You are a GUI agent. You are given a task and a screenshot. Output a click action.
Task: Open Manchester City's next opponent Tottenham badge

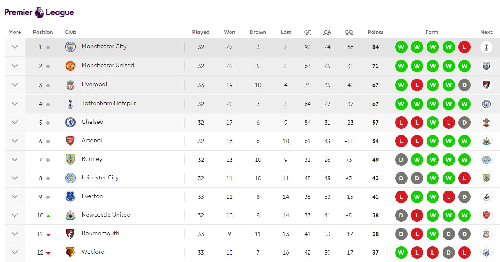486,47
